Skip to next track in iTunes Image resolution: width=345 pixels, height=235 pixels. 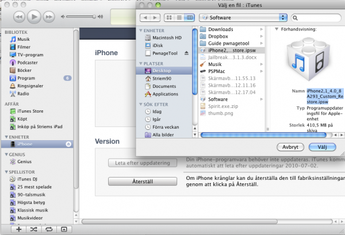click(x=49, y=17)
